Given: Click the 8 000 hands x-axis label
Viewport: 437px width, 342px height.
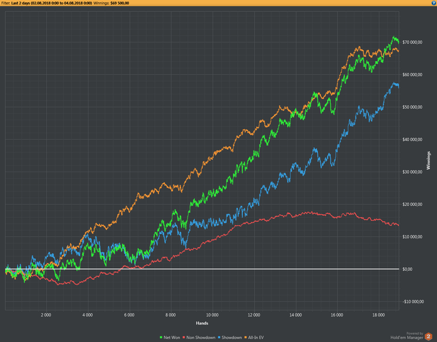Looking at the screenshot, I should 170,315.
